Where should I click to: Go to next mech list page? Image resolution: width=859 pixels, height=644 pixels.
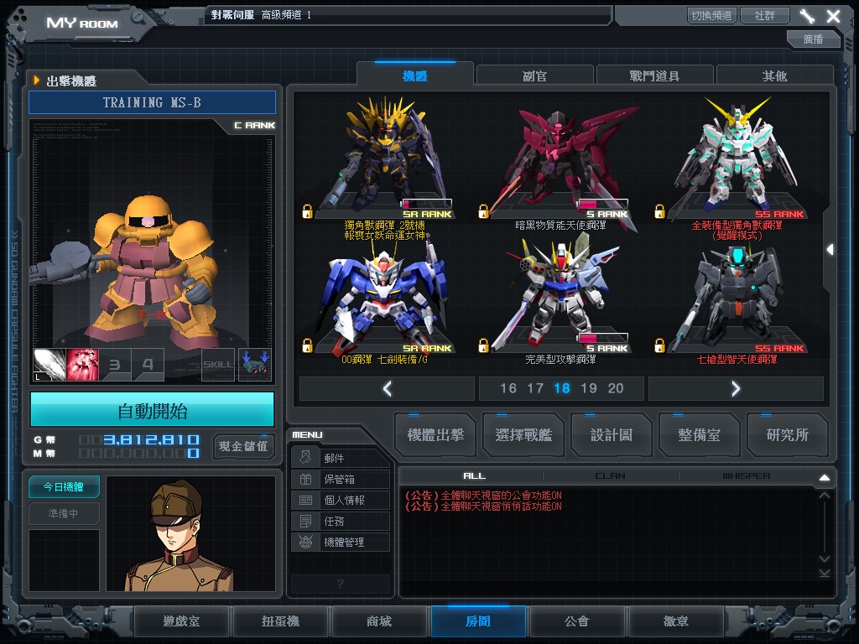[736, 388]
